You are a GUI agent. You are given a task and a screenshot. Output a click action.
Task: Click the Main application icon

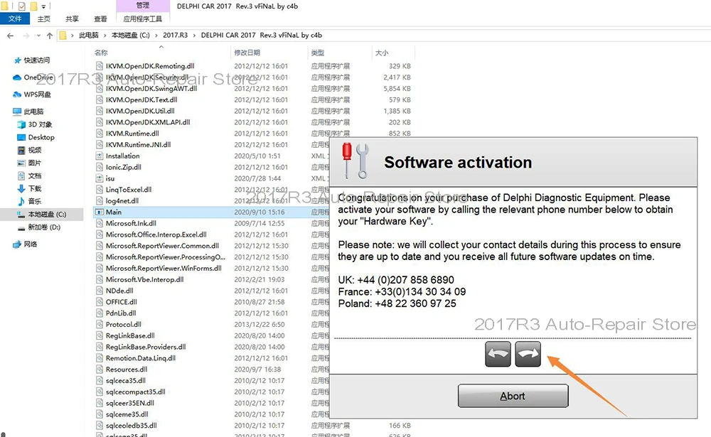click(100, 212)
